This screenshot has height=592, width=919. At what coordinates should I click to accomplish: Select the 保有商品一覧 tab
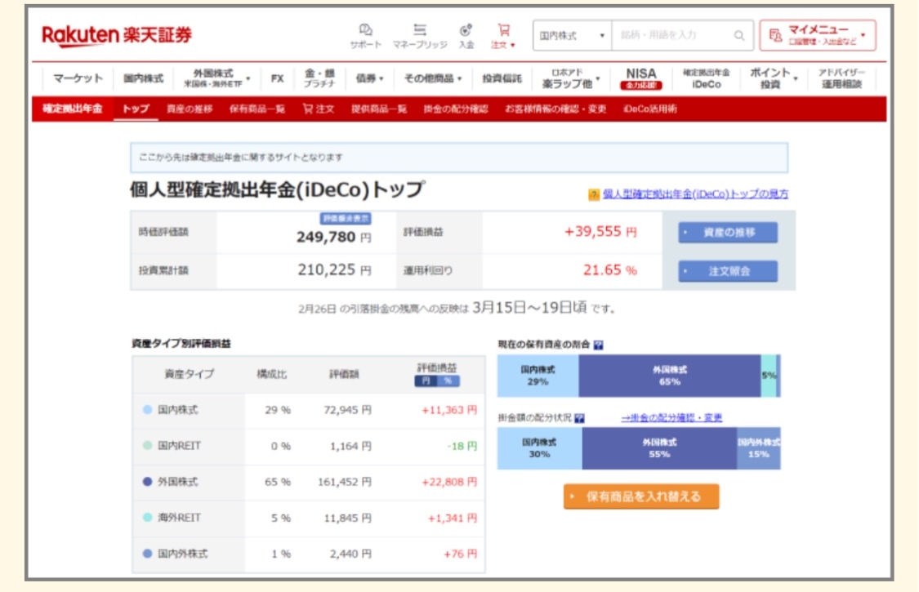pyautogui.click(x=257, y=109)
